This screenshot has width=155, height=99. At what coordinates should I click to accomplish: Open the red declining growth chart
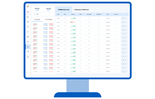pyautogui.click(x=73, y=22)
